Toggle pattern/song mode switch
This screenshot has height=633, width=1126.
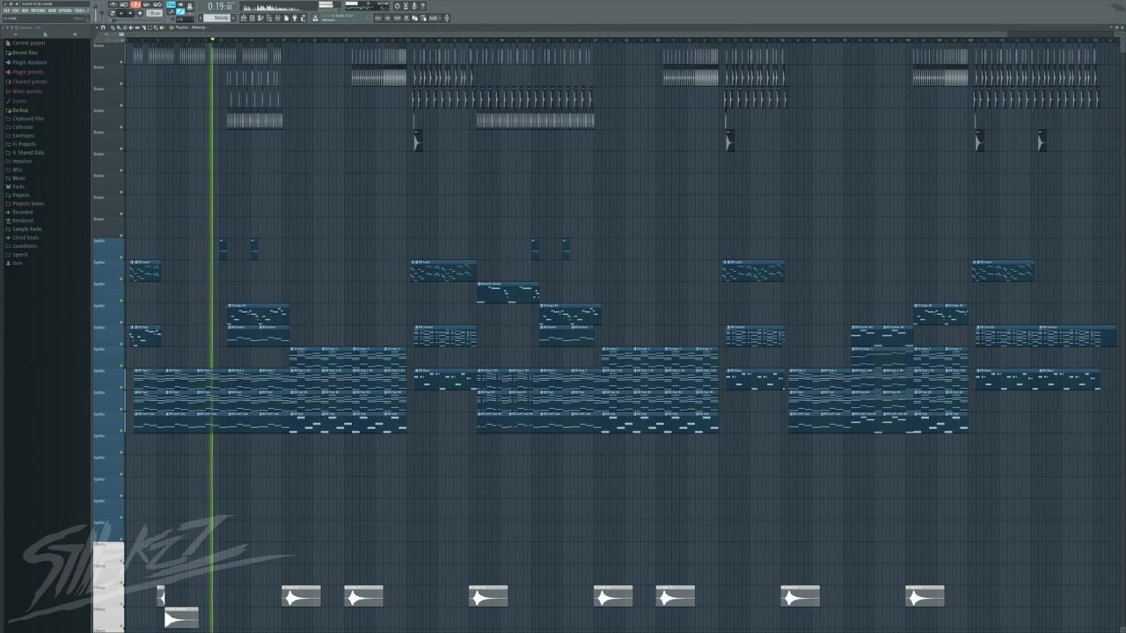click(112, 13)
